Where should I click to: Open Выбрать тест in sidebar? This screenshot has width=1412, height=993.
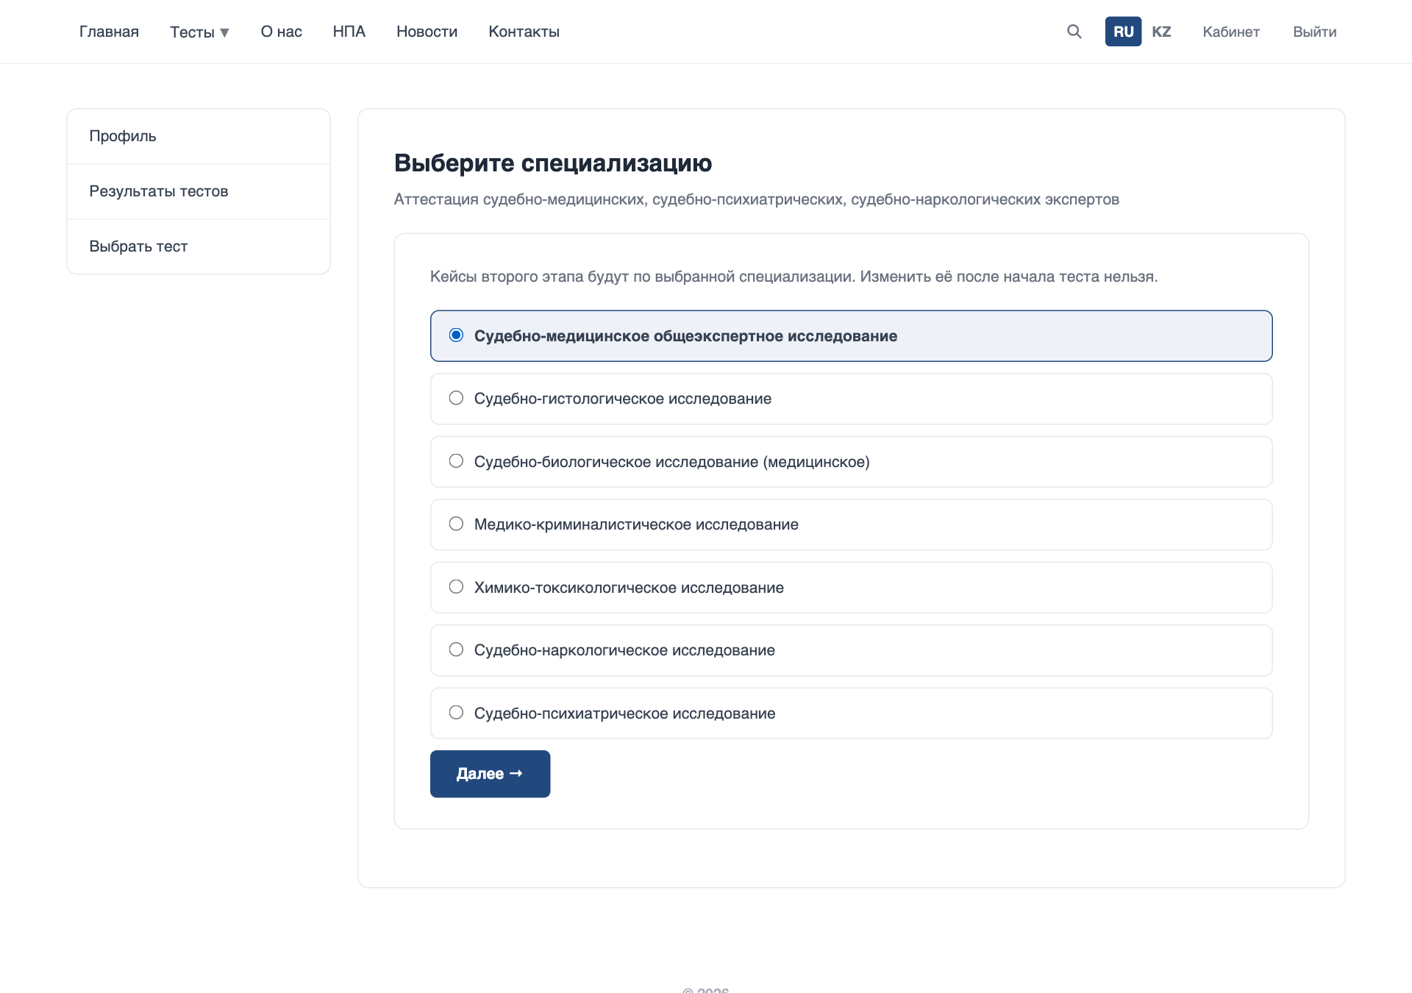pos(199,246)
